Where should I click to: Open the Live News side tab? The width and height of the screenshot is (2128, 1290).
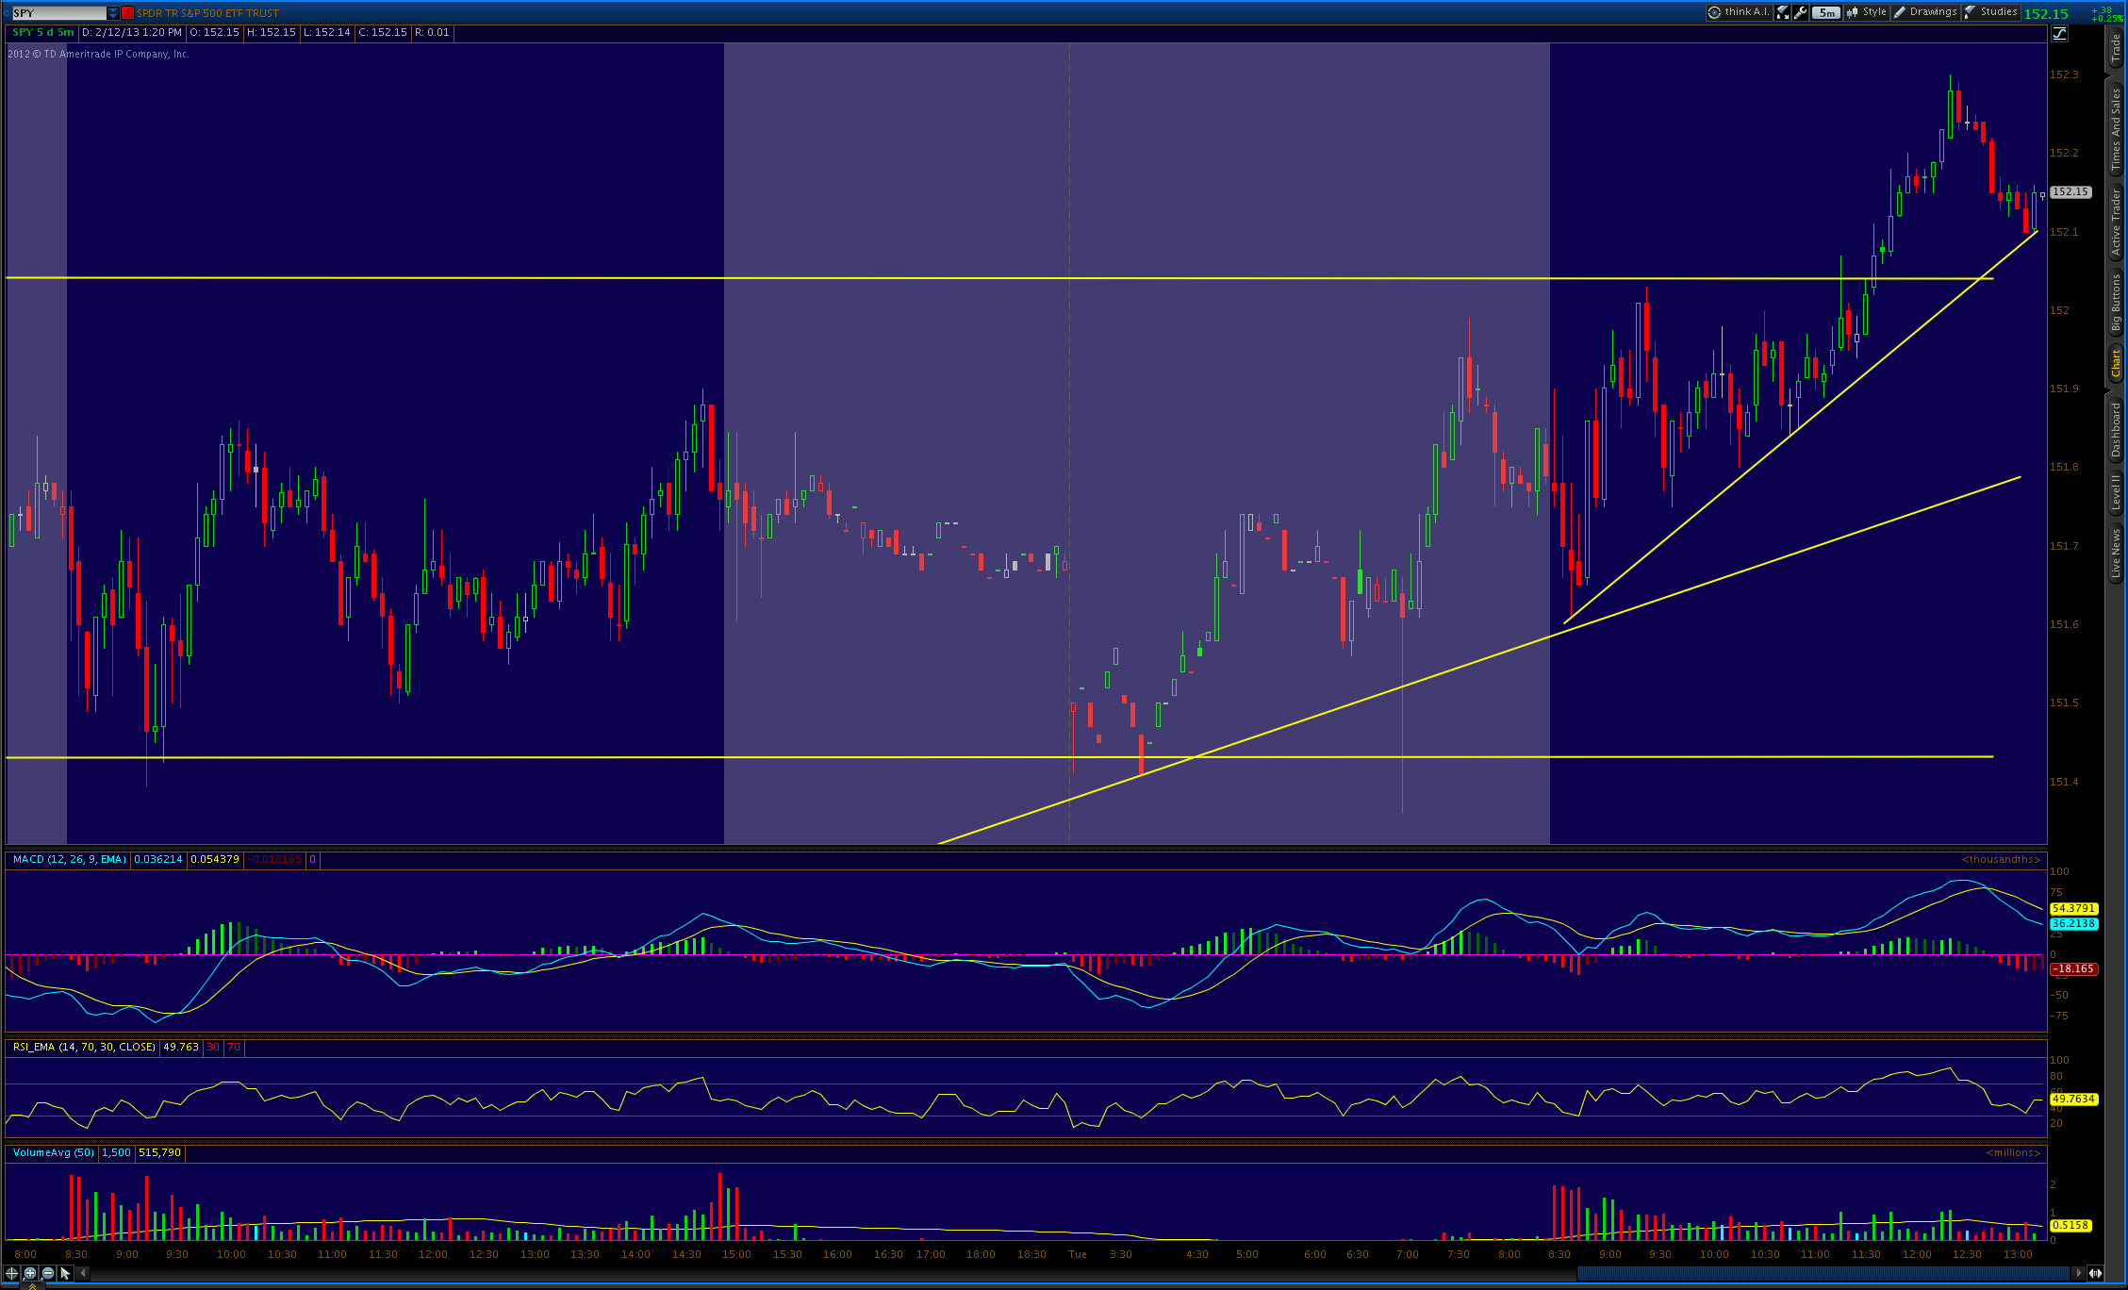click(2117, 554)
